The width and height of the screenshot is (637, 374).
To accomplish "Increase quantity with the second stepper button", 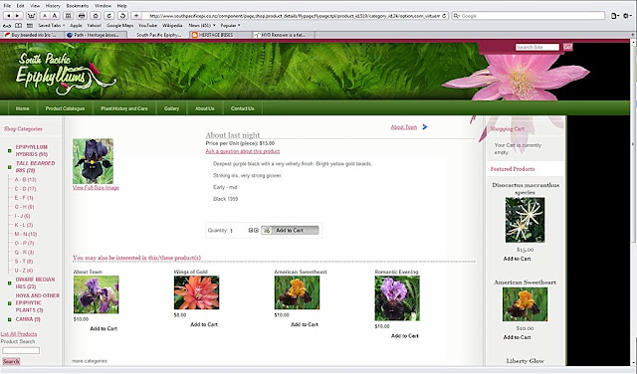I will (256, 230).
